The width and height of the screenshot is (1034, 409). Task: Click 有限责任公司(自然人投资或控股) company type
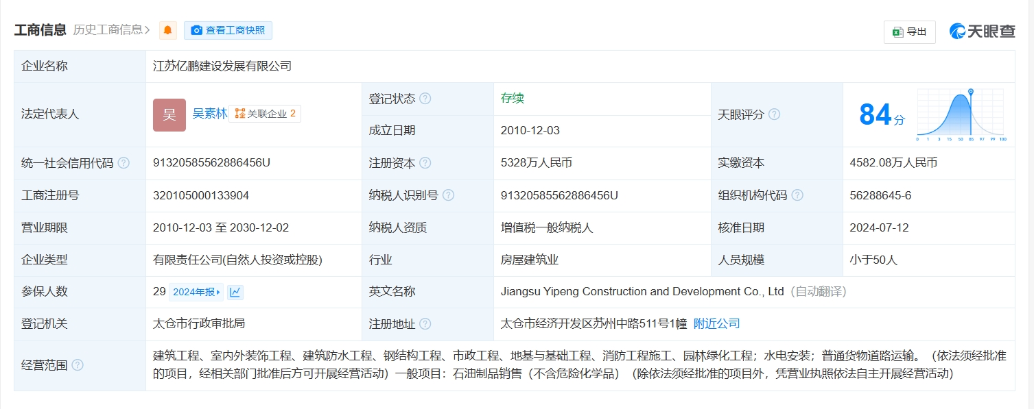237,260
